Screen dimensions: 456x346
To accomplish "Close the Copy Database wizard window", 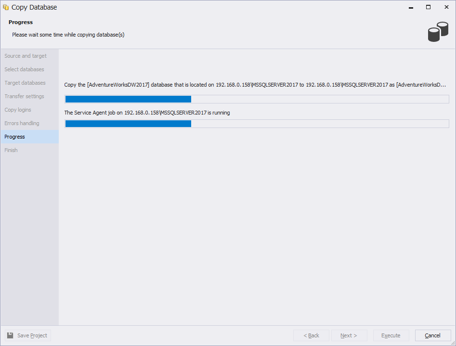I will pyautogui.click(x=446, y=7).
